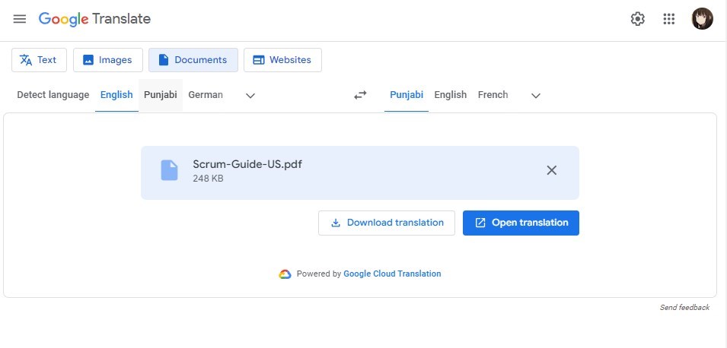Open the Google account avatar
The height and width of the screenshot is (348, 727).
coord(702,19)
